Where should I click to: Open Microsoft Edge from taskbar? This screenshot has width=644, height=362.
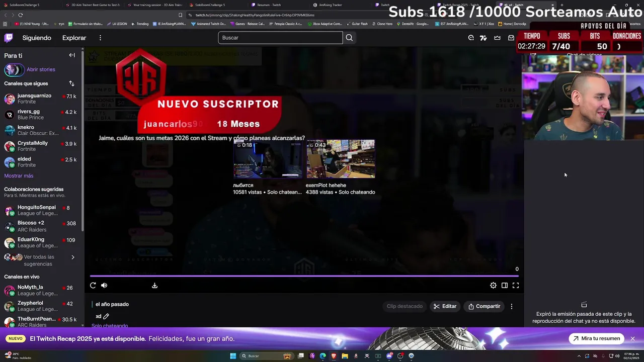tap(323, 356)
